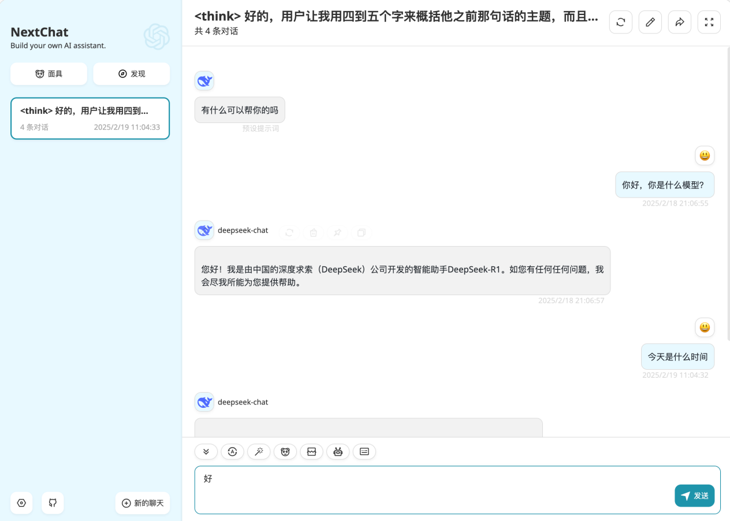Pin the DeepSeek-R1 reply with the pin icon
Screen dimensions: 730x521
point(337,232)
